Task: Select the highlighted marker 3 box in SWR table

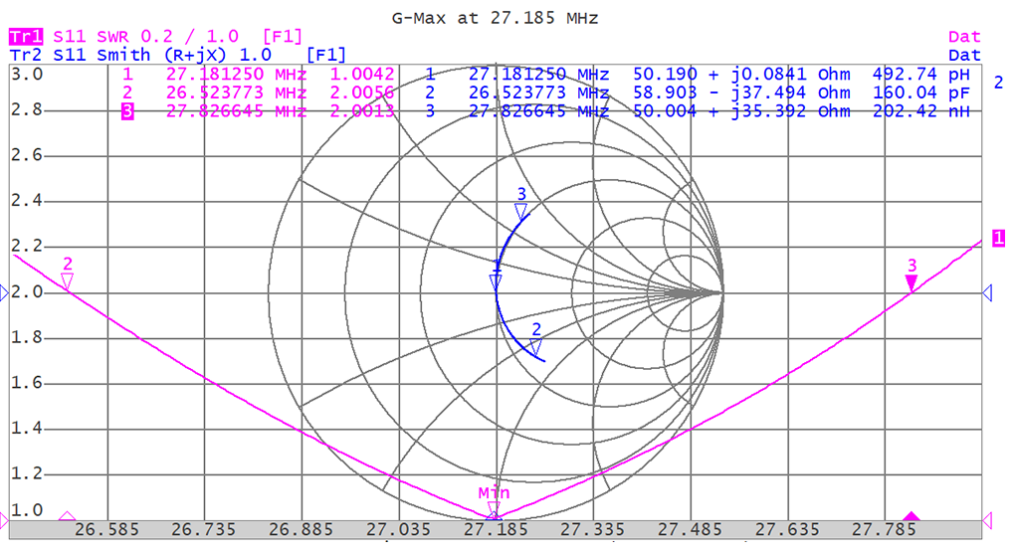Action: [127, 111]
